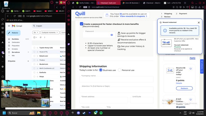Click the Gmail window reload button

(14, 16)
